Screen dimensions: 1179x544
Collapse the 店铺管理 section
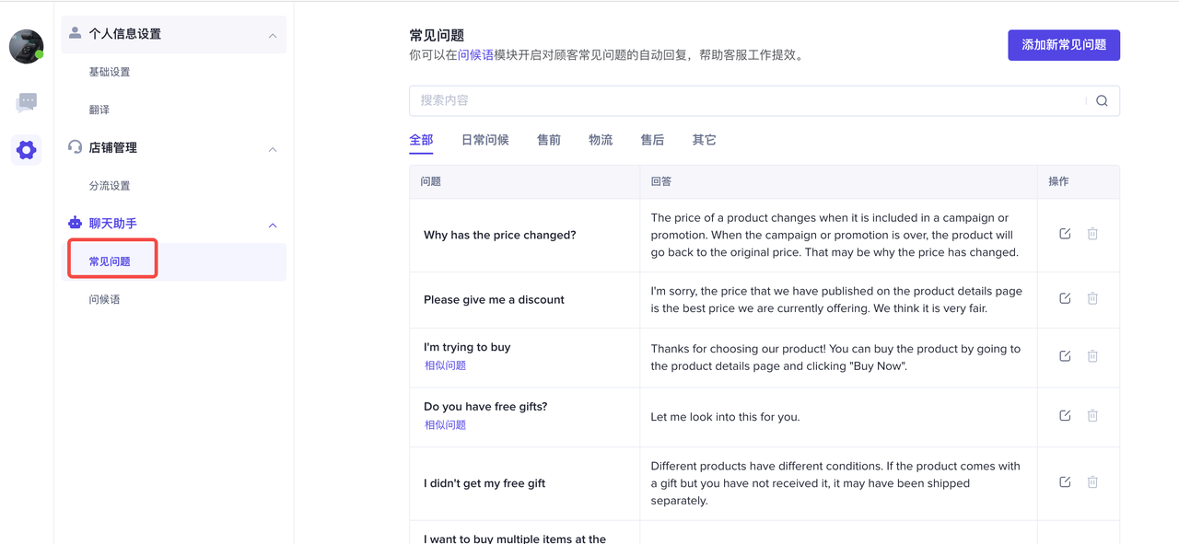273,149
